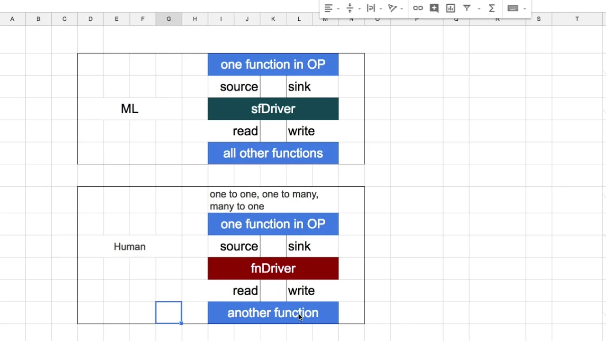Select column C header
This screenshot has width=606, height=341.
point(64,19)
